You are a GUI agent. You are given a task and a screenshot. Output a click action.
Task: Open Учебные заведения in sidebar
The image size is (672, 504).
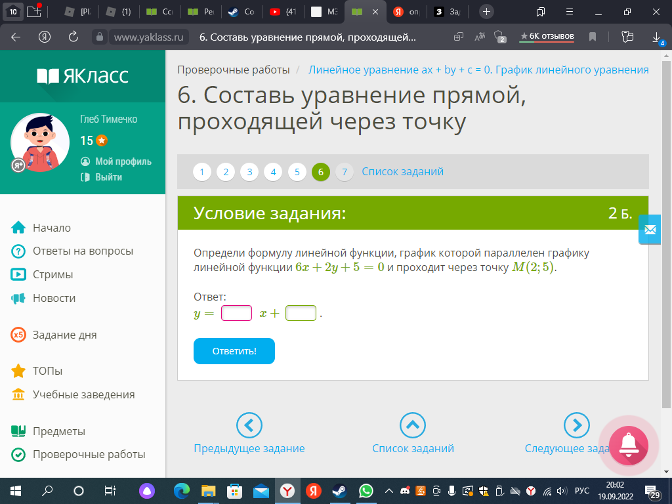pos(73,394)
